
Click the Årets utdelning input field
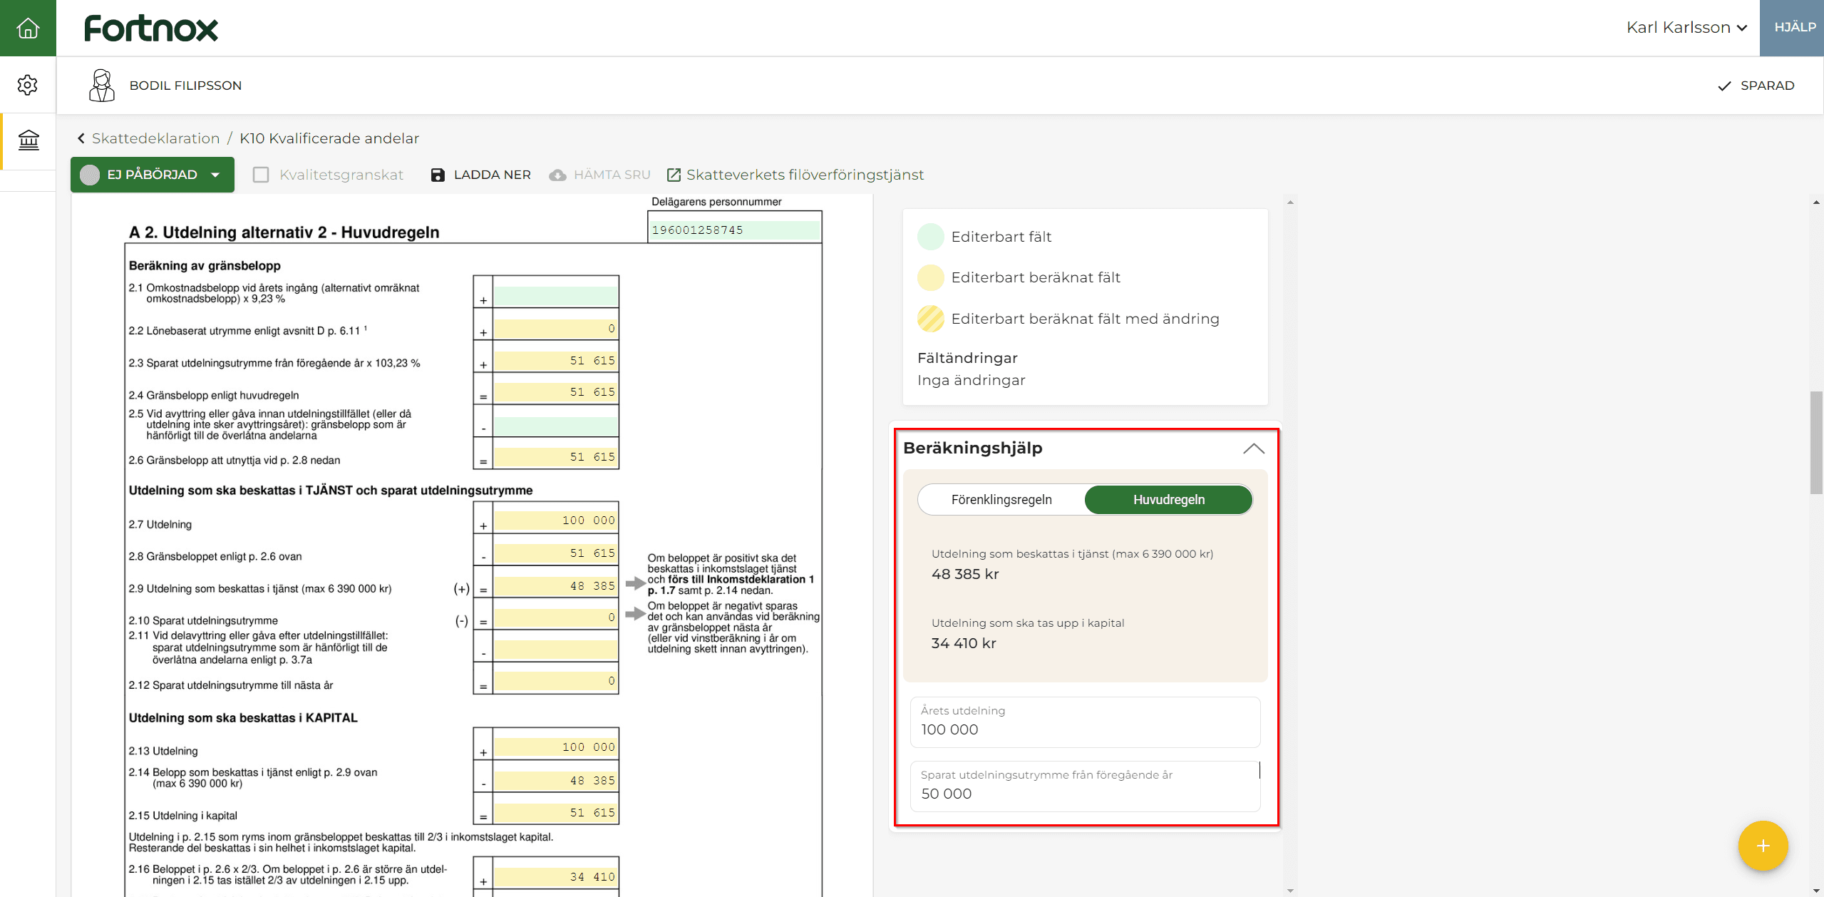1085,722
